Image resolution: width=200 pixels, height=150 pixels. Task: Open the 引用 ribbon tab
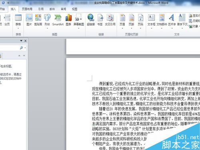coord(41,9)
